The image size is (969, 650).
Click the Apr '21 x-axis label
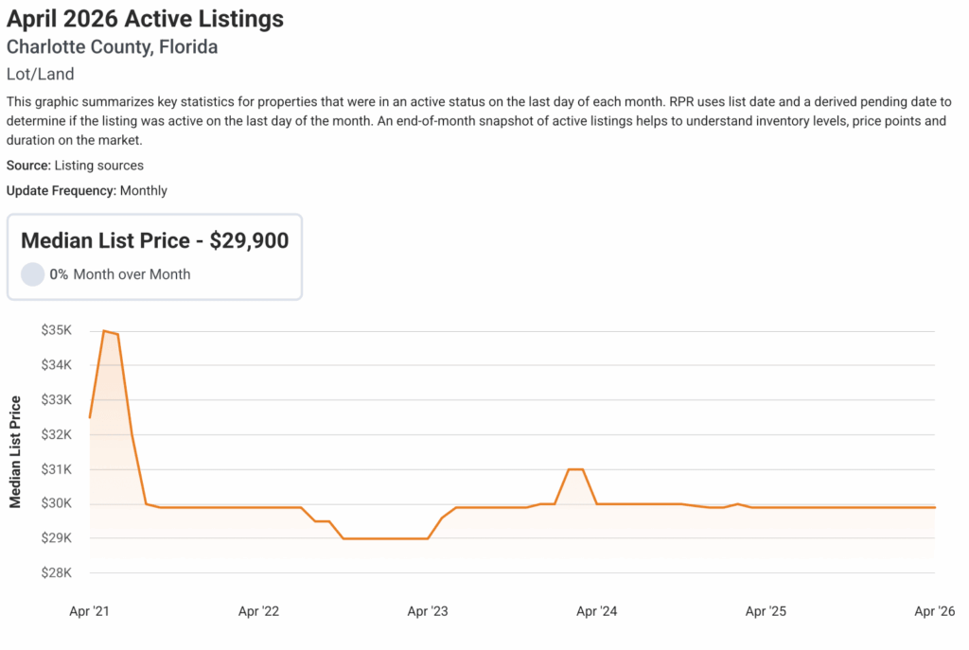point(90,611)
